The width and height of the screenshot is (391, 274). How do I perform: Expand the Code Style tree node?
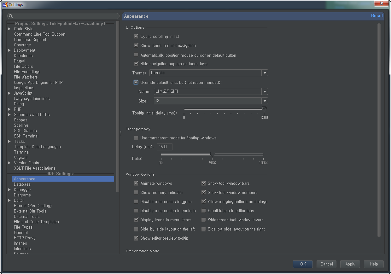click(x=9, y=29)
